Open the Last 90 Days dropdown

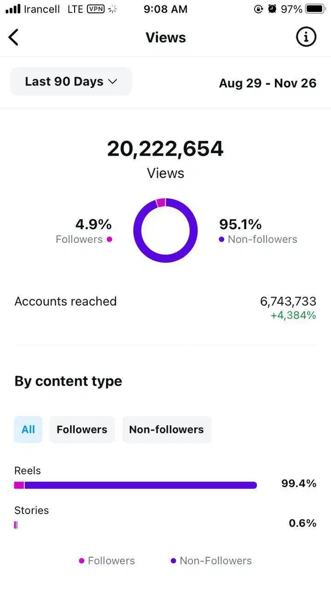[71, 81]
